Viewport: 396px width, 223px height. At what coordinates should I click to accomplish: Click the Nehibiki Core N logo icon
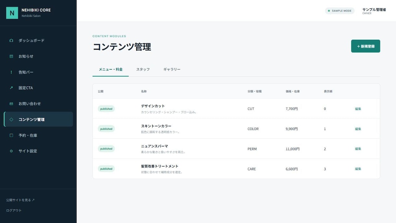point(12,13)
